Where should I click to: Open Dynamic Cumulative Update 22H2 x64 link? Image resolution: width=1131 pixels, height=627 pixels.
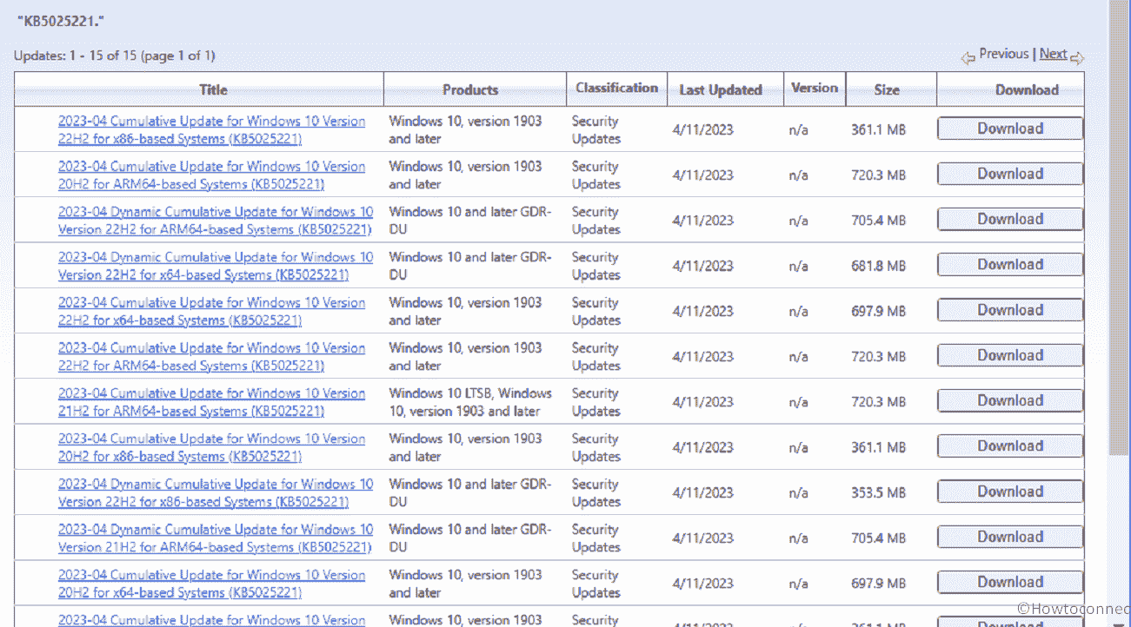pyautogui.click(x=216, y=266)
